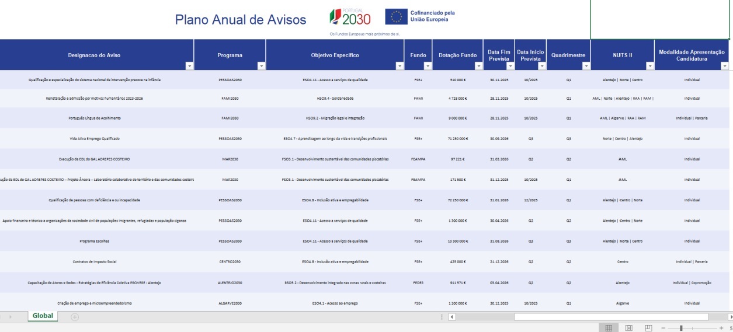Select cell 'HSO9.2 - Migração legal e integração'
This screenshot has height=332, width=733.
pyautogui.click(x=335, y=118)
